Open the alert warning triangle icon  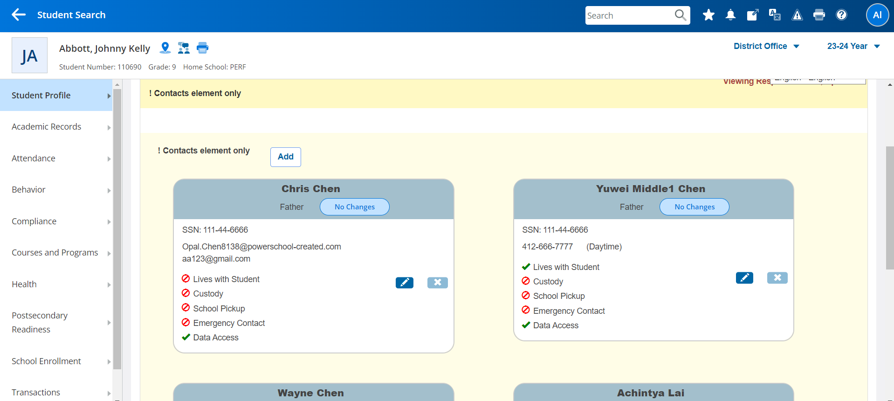coord(797,15)
